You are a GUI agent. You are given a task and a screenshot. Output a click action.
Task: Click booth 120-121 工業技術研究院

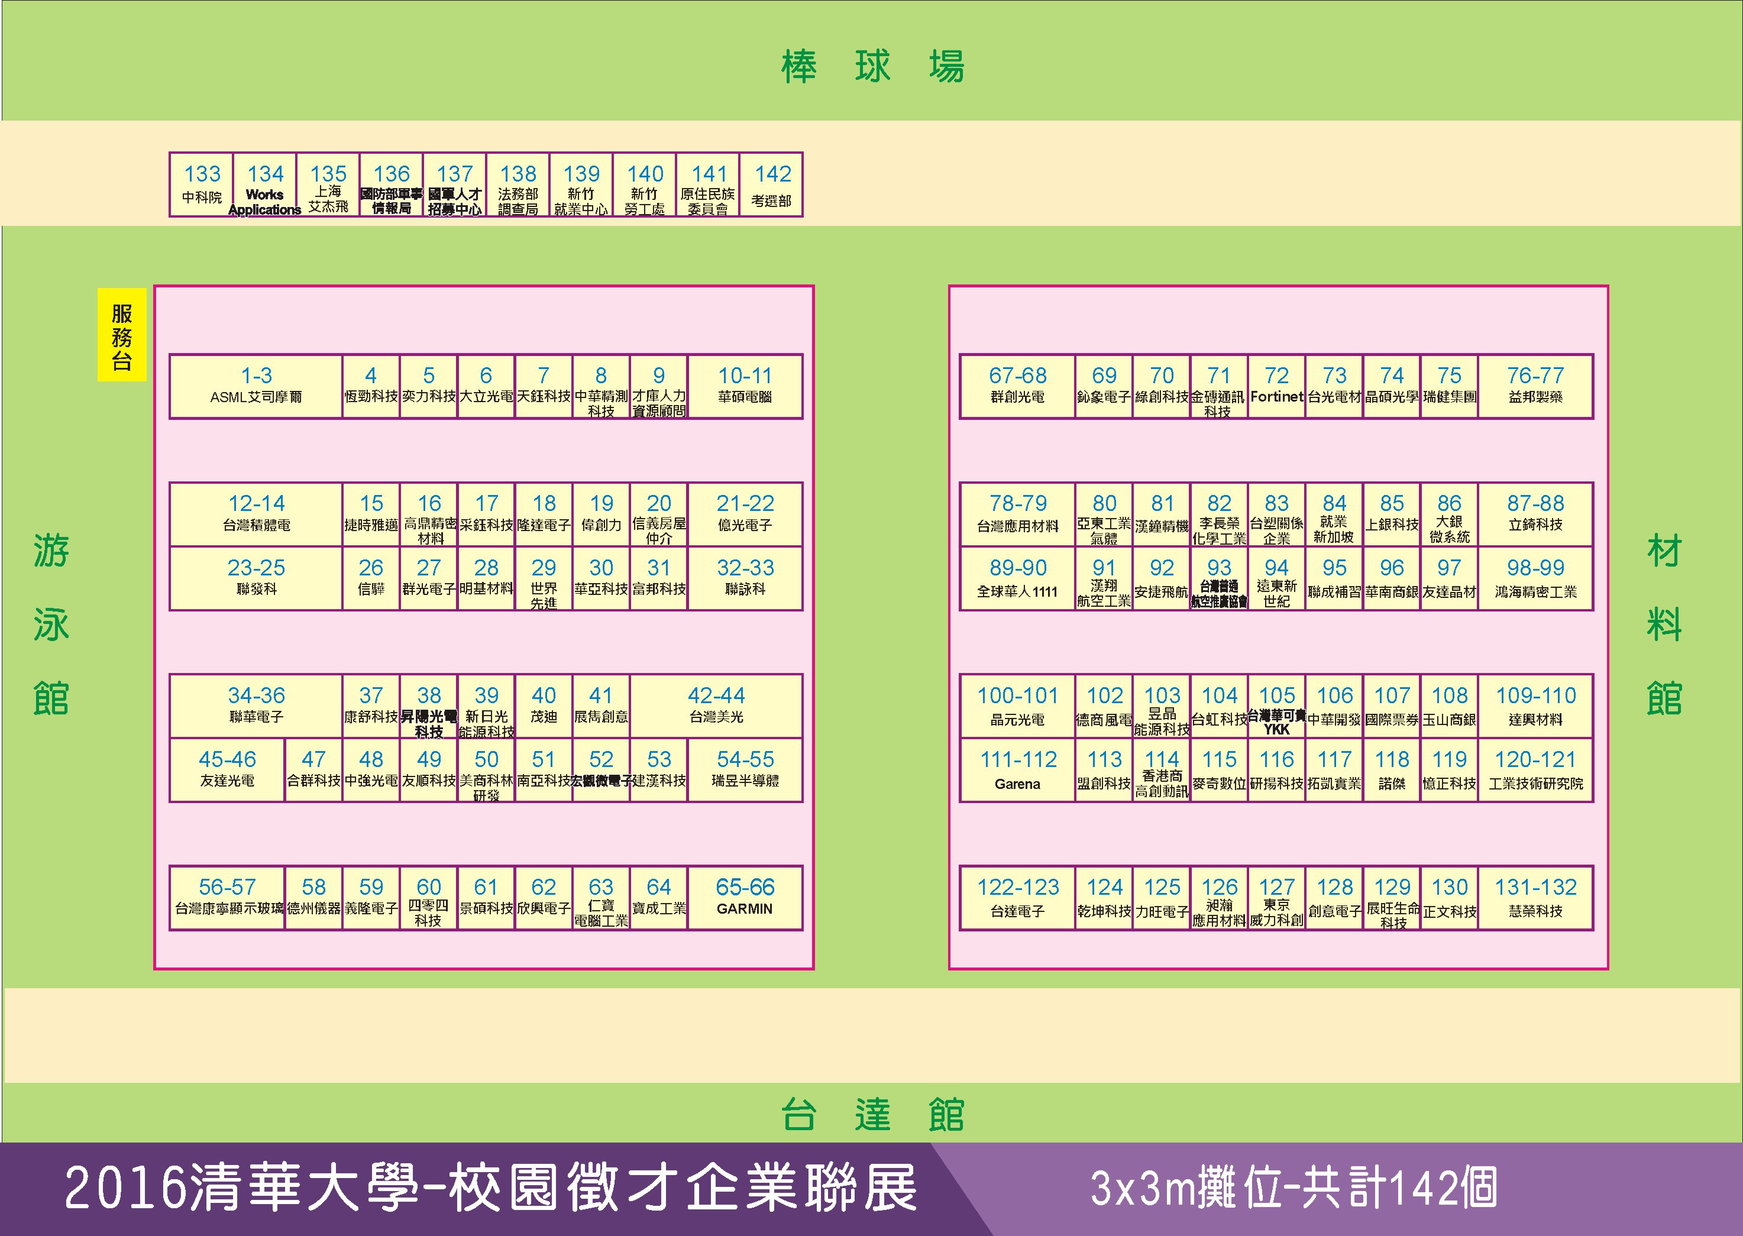pos(1535,769)
